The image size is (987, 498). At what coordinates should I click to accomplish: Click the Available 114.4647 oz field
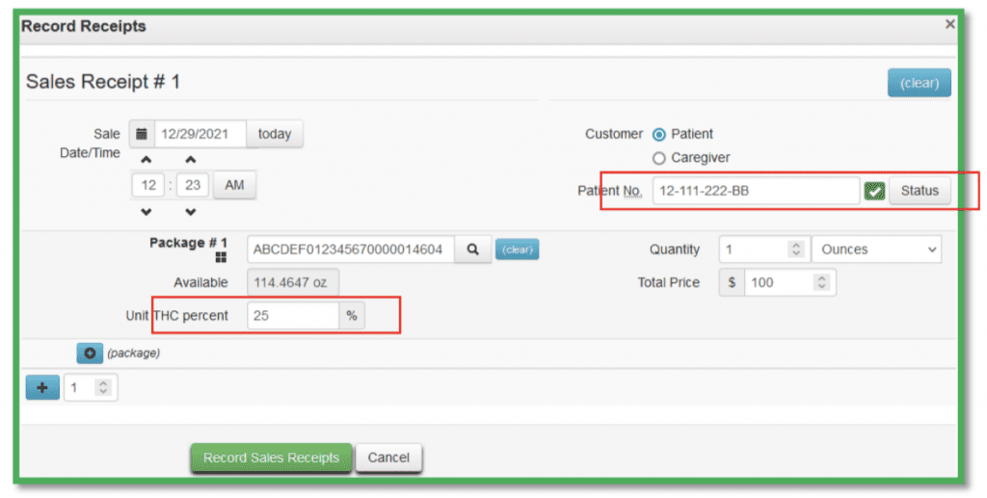293,283
